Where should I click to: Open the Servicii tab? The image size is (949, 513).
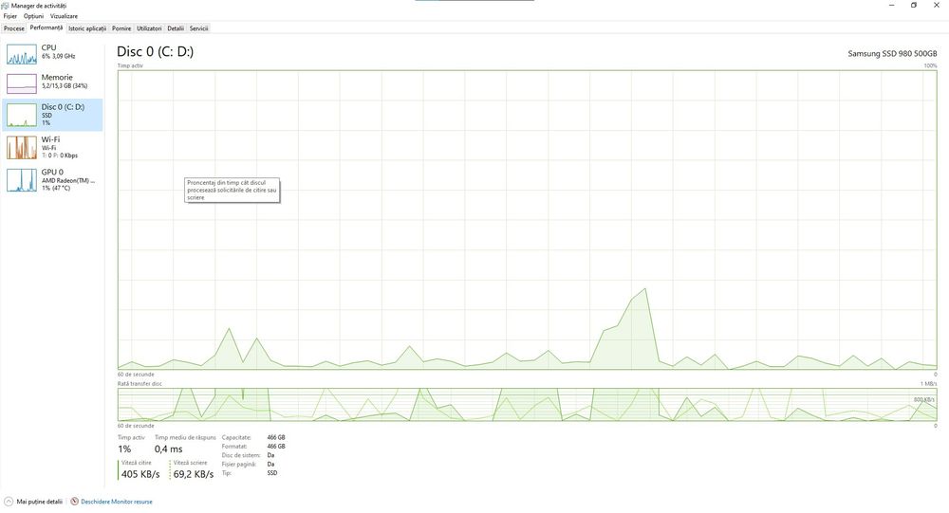pos(198,28)
